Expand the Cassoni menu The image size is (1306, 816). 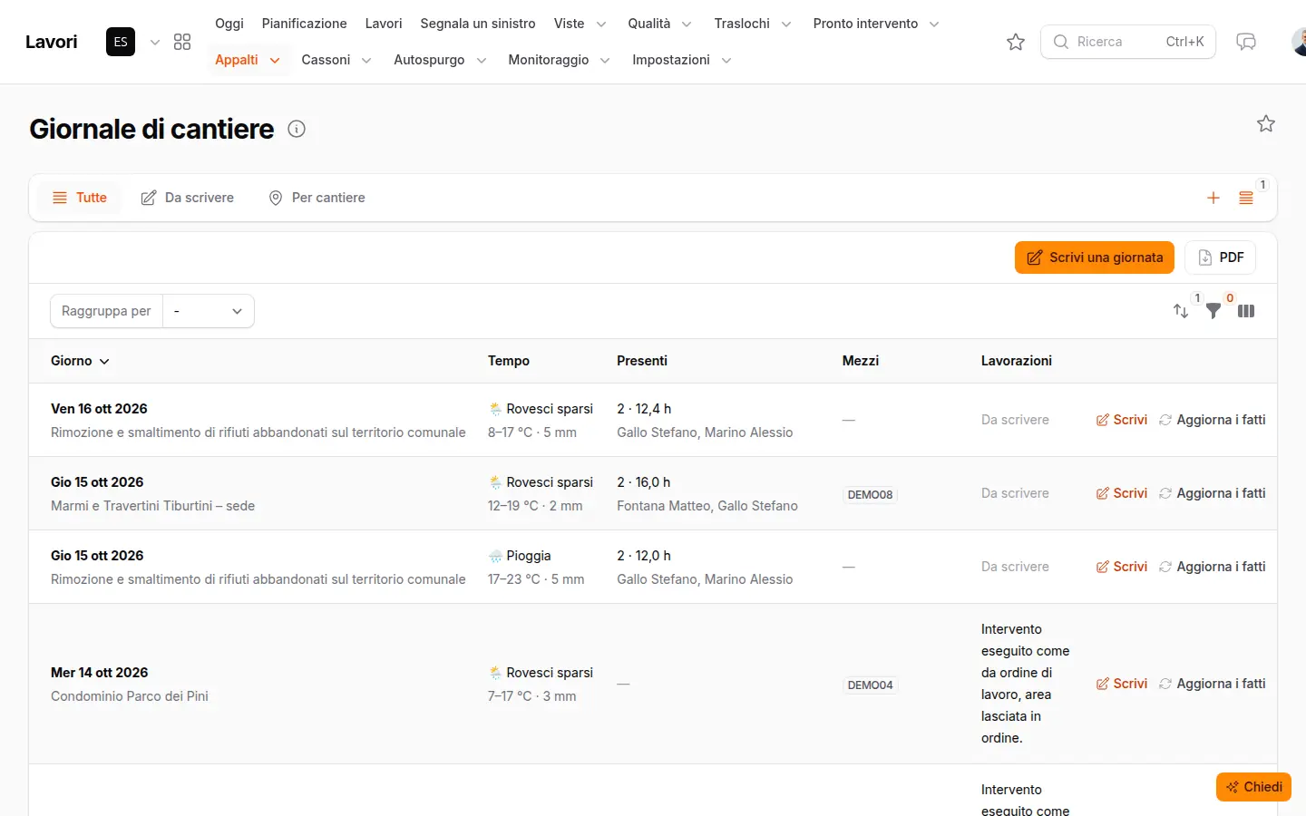click(x=336, y=60)
